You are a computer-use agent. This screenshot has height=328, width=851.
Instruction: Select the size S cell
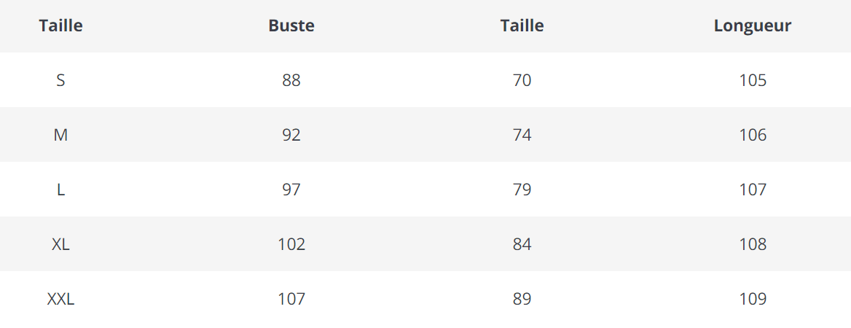60,80
